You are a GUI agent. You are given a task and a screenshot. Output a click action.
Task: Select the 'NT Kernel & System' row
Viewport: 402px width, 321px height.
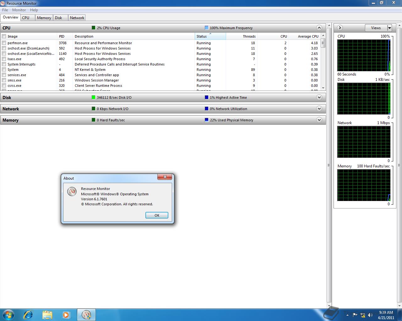click(160, 70)
